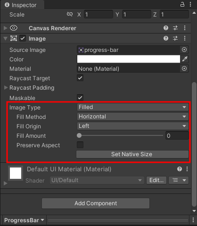Open Canvas Renderer help reference icon
The image size is (197, 226).
click(166, 28)
